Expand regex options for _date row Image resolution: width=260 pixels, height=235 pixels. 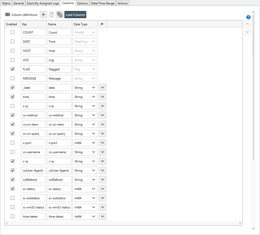coord(103,88)
